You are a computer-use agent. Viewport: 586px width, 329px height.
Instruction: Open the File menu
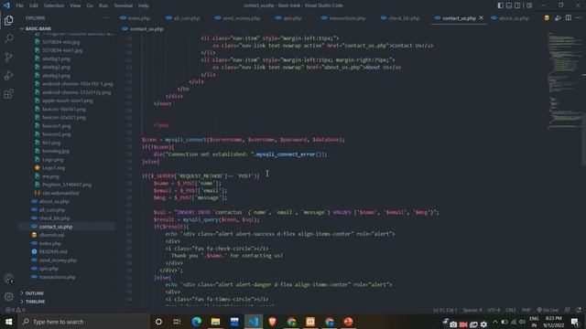pos(19,5)
